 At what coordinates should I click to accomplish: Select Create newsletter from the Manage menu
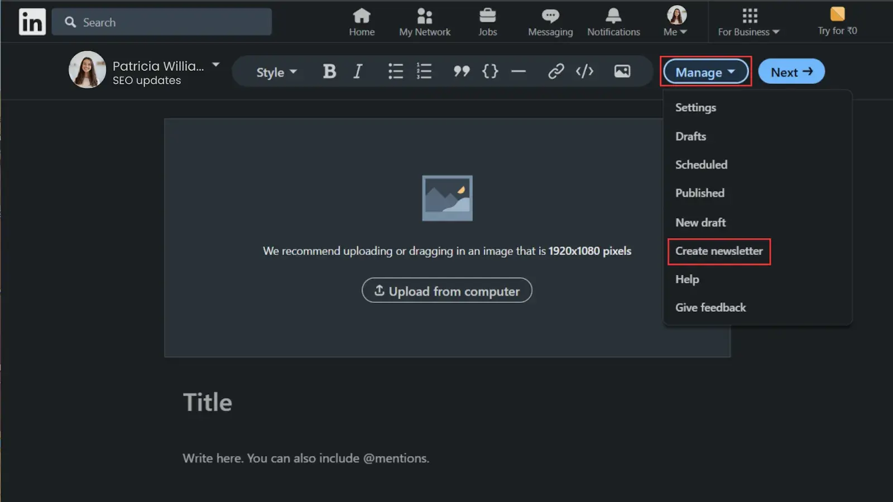click(x=719, y=251)
